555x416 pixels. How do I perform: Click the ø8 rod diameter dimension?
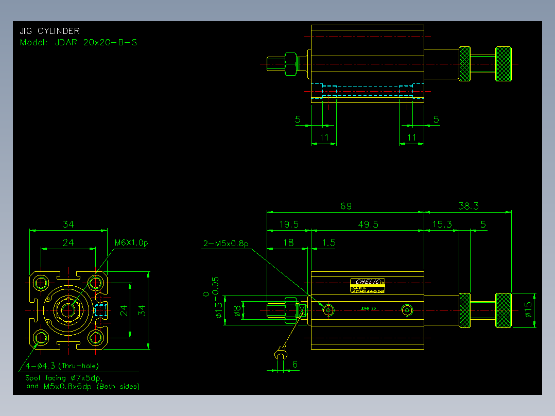tap(237, 310)
